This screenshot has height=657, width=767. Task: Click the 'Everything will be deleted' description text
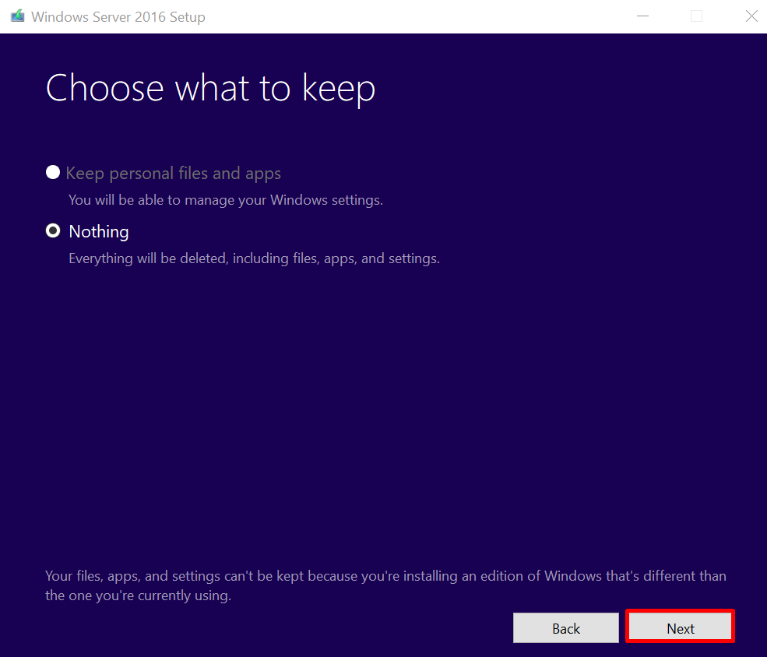[x=254, y=258]
